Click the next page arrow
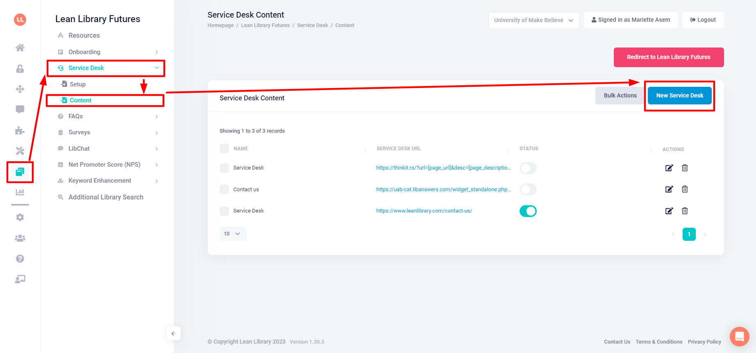This screenshot has width=756, height=353. tap(705, 235)
